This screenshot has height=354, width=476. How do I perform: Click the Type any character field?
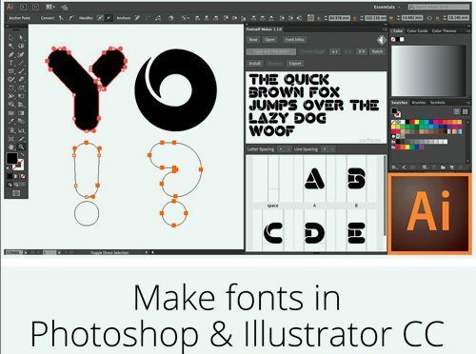(271, 51)
